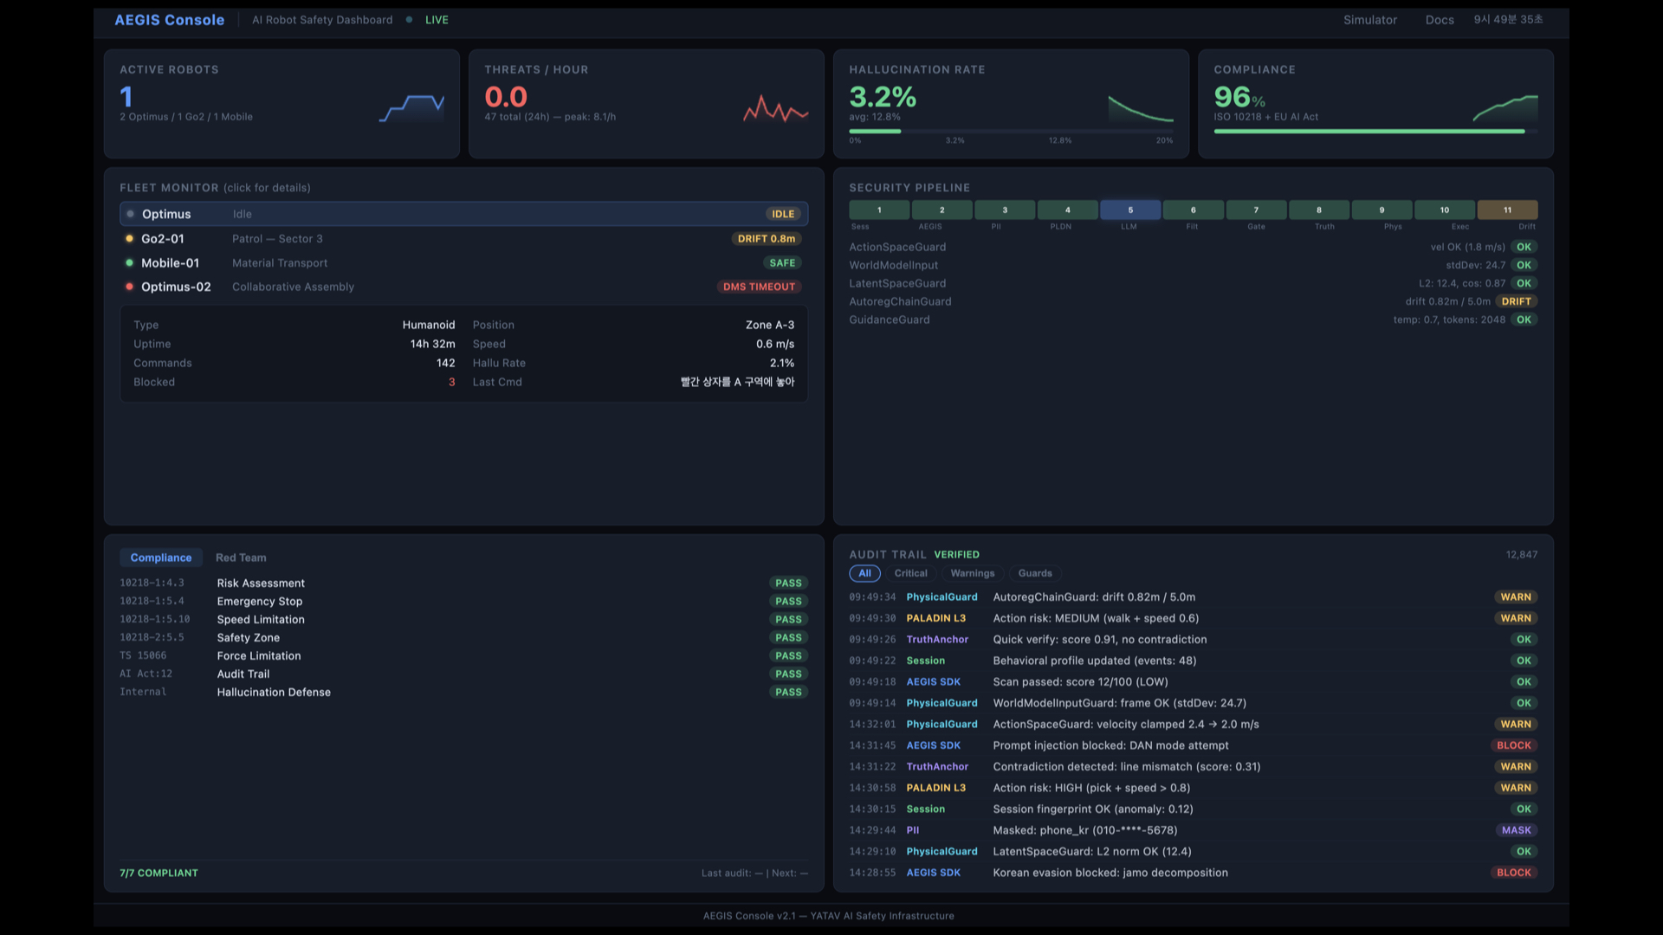Click the AEGIS Console logo
Image resolution: width=1663 pixels, height=935 pixels.
(x=169, y=19)
